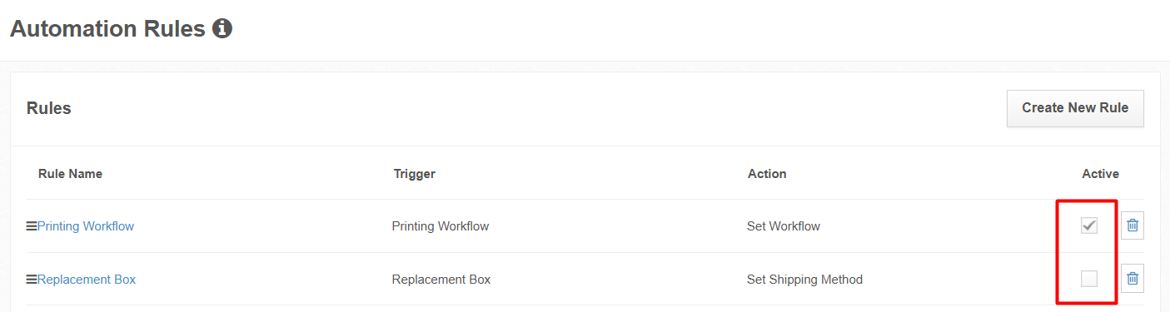Enable Active checkbox for Replacement Box

[x=1089, y=279]
